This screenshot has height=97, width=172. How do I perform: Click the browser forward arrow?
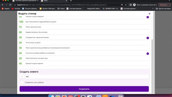(x=6, y=5)
